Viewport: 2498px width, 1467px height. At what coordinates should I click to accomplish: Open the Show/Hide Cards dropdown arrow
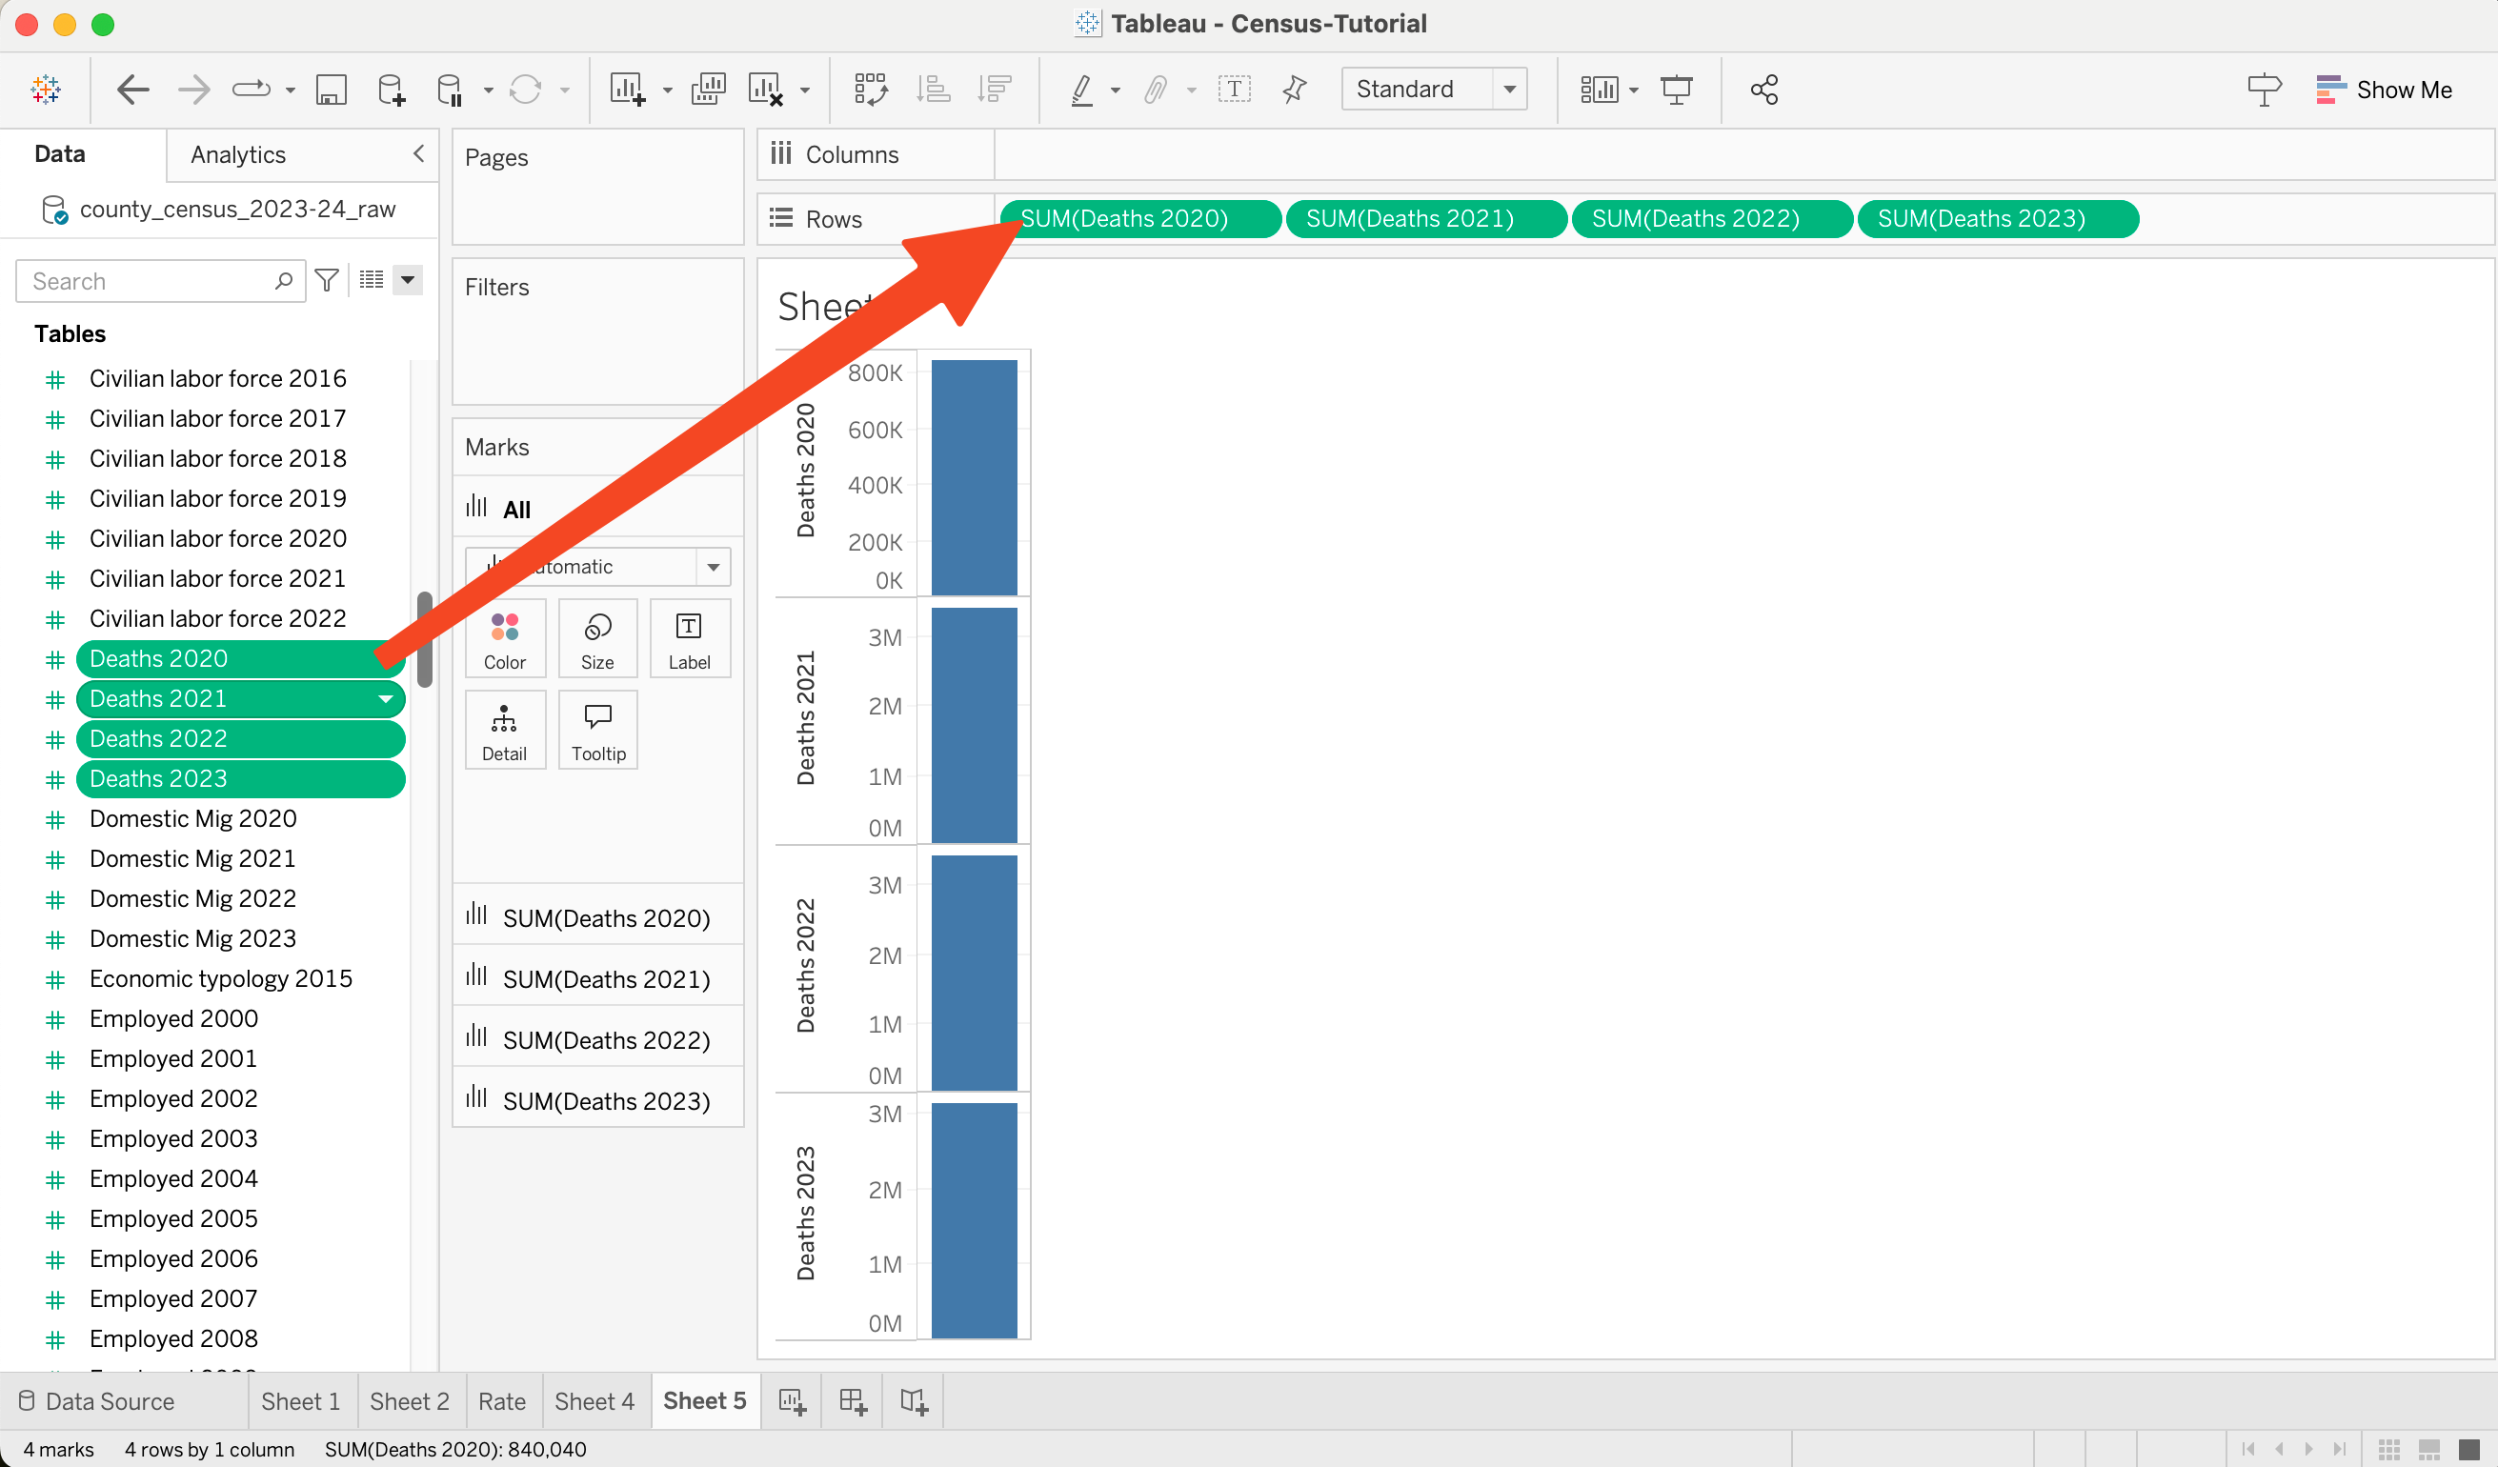point(1634,90)
